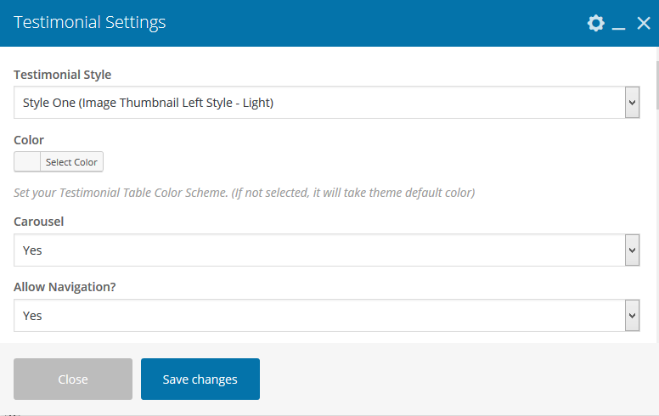
Task: Click the empty color swatch preview box
Action: pos(27,162)
